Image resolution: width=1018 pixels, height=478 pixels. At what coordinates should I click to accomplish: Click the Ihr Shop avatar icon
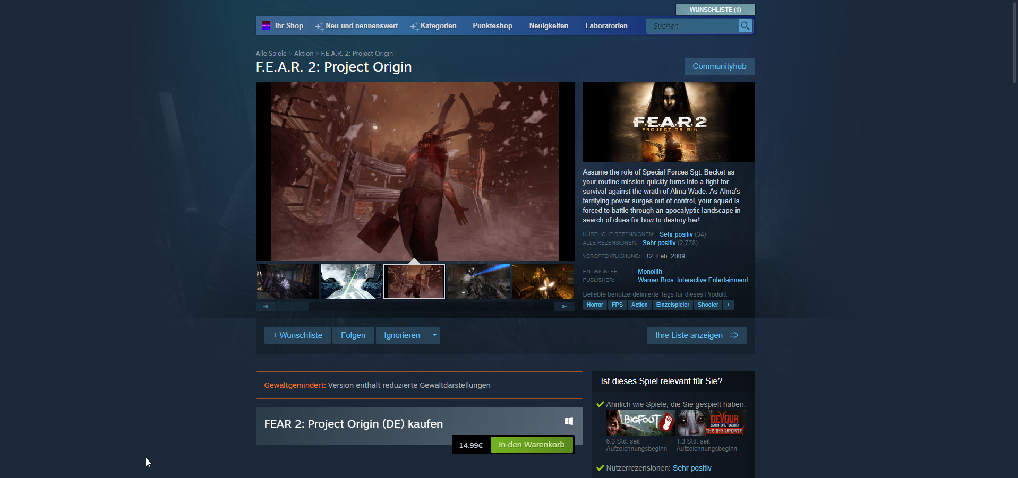tap(266, 25)
